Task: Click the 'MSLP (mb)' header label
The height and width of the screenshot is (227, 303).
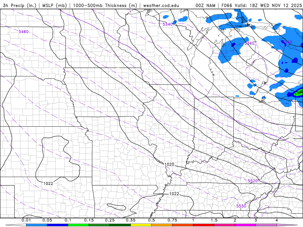Action: click(55, 5)
